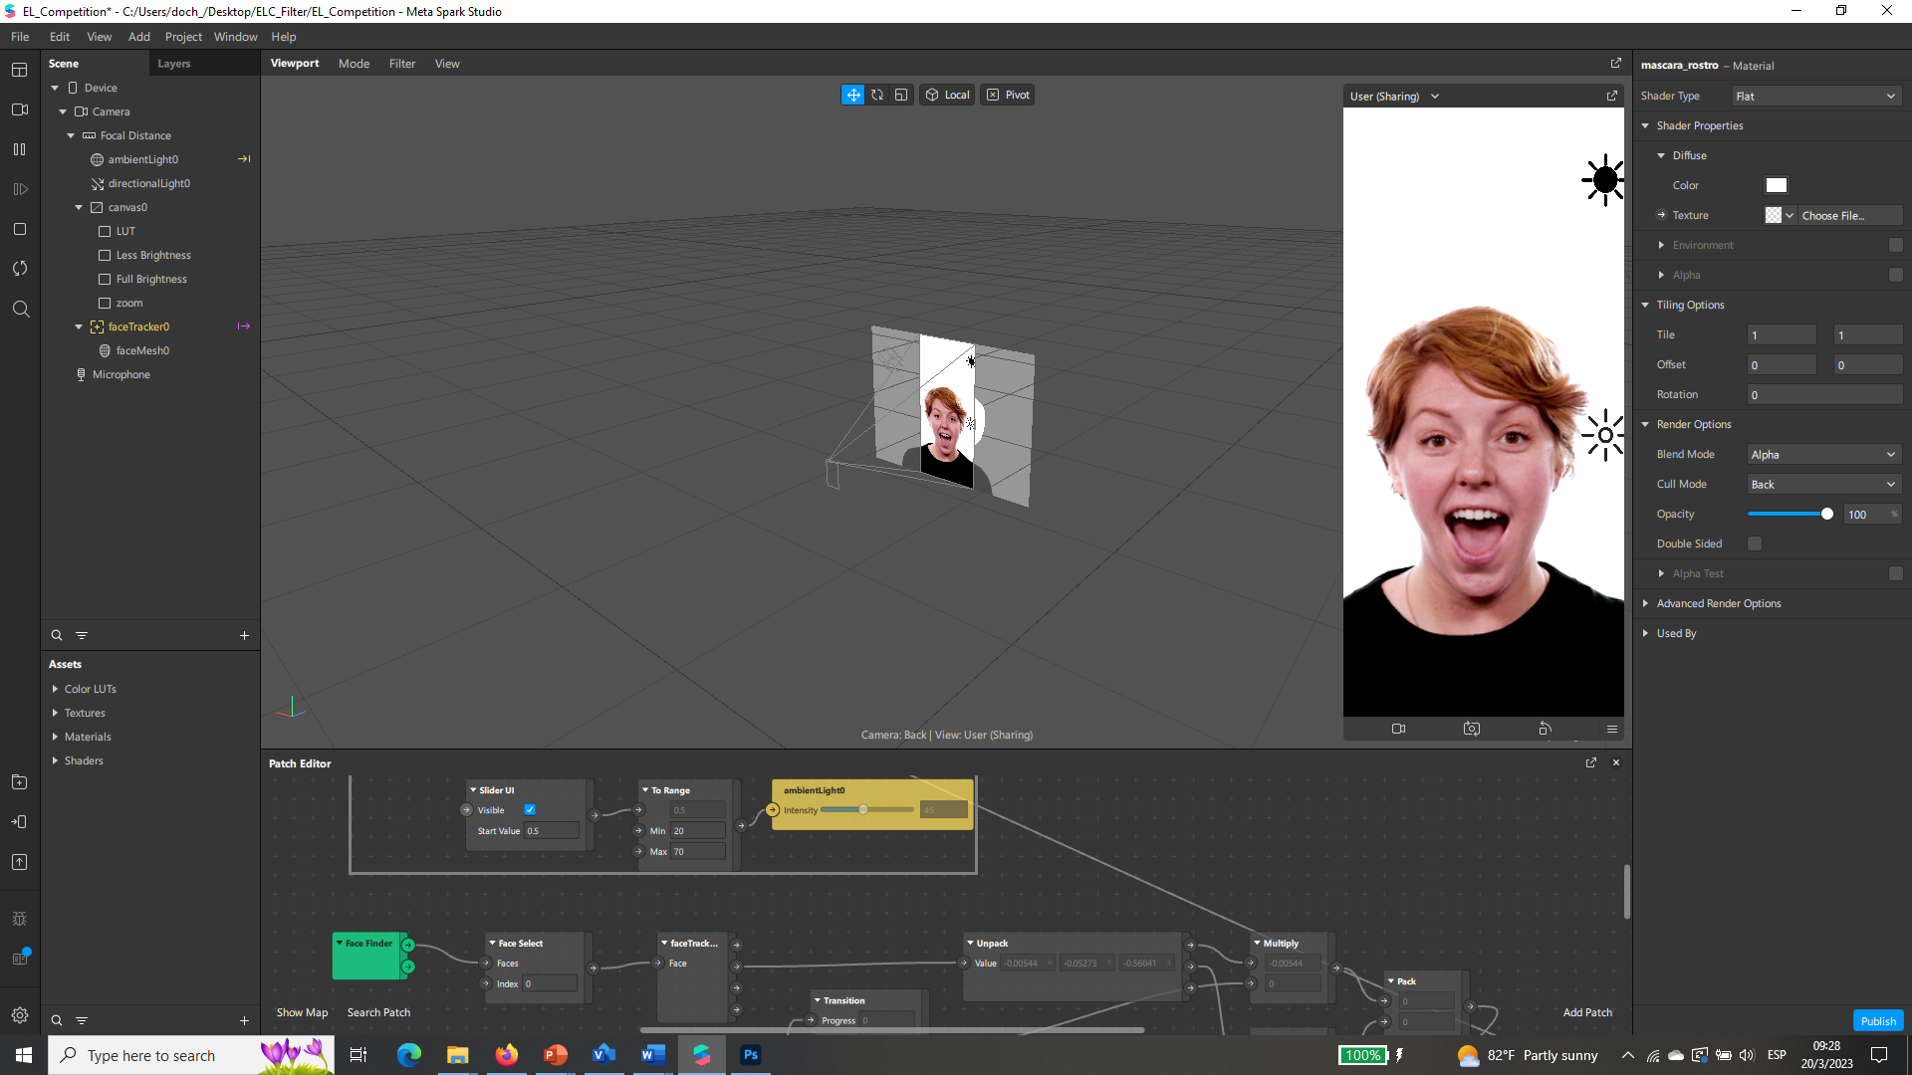Click the Diffuse color swatch
Screen dimensions: 1912x1075
(x=1777, y=185)
